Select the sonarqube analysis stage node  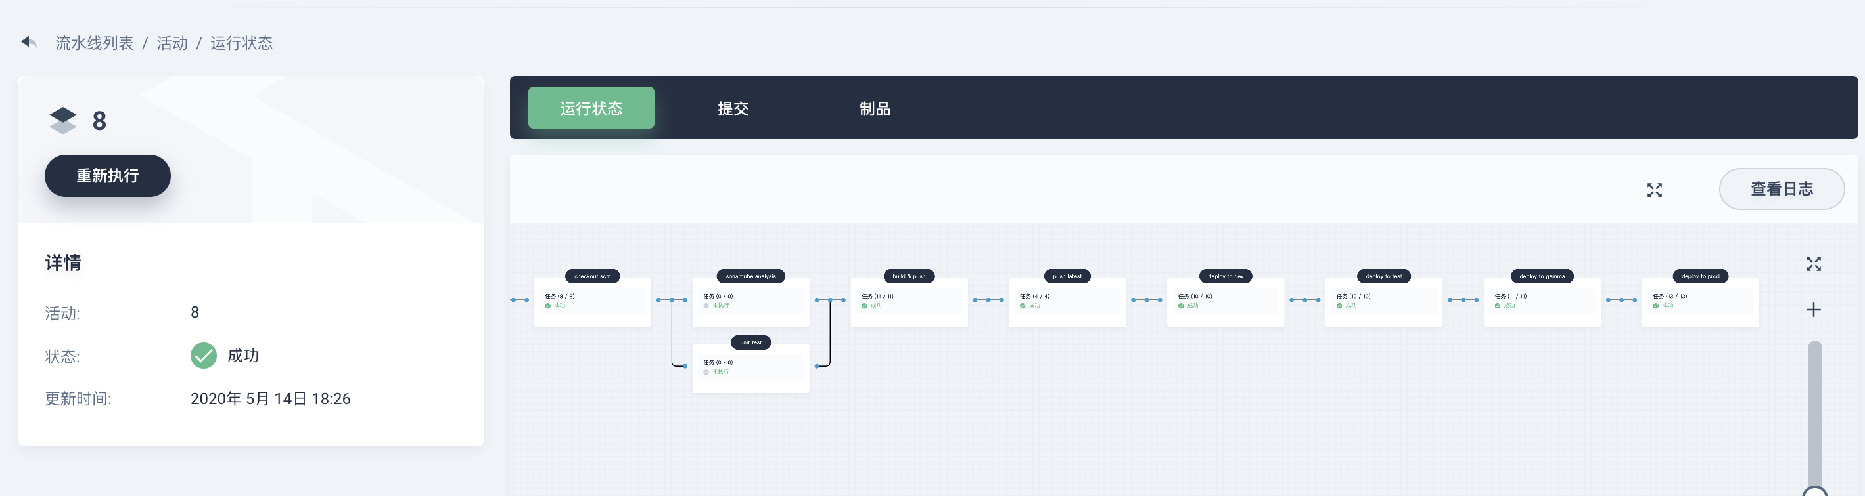coord(750,276)
